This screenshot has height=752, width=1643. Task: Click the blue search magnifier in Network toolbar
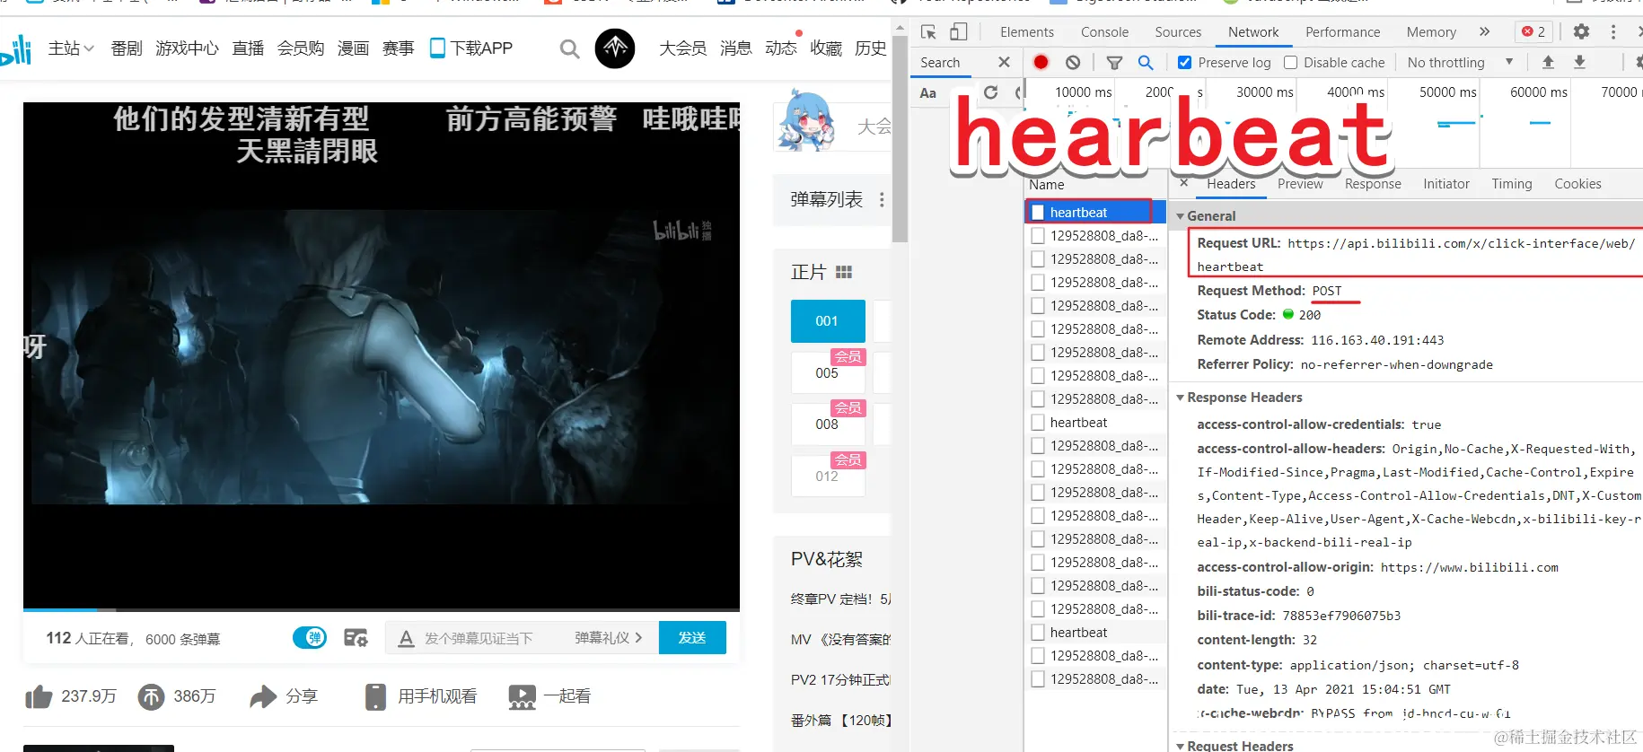pos(1146,63)
